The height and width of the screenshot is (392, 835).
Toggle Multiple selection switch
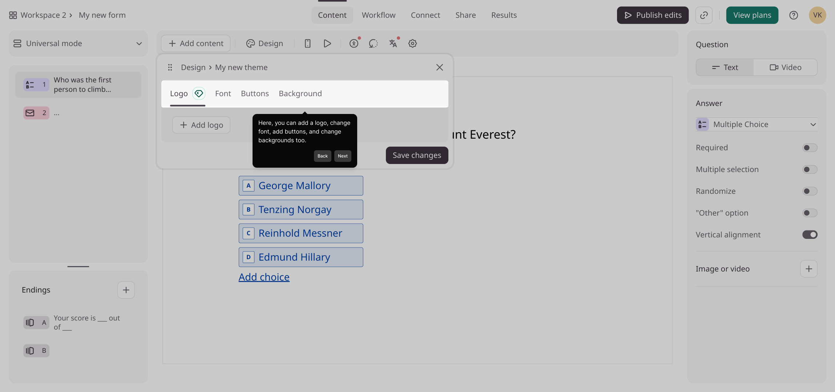click(x=810, y=170)
